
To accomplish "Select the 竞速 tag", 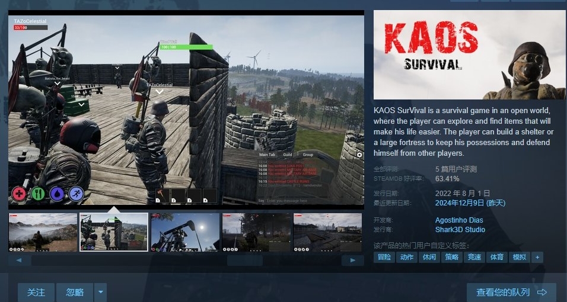I will 474,257.
